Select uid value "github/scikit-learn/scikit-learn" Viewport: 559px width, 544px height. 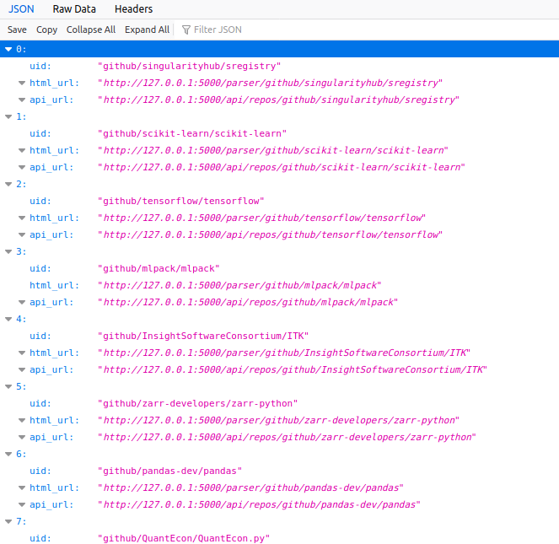192,133
